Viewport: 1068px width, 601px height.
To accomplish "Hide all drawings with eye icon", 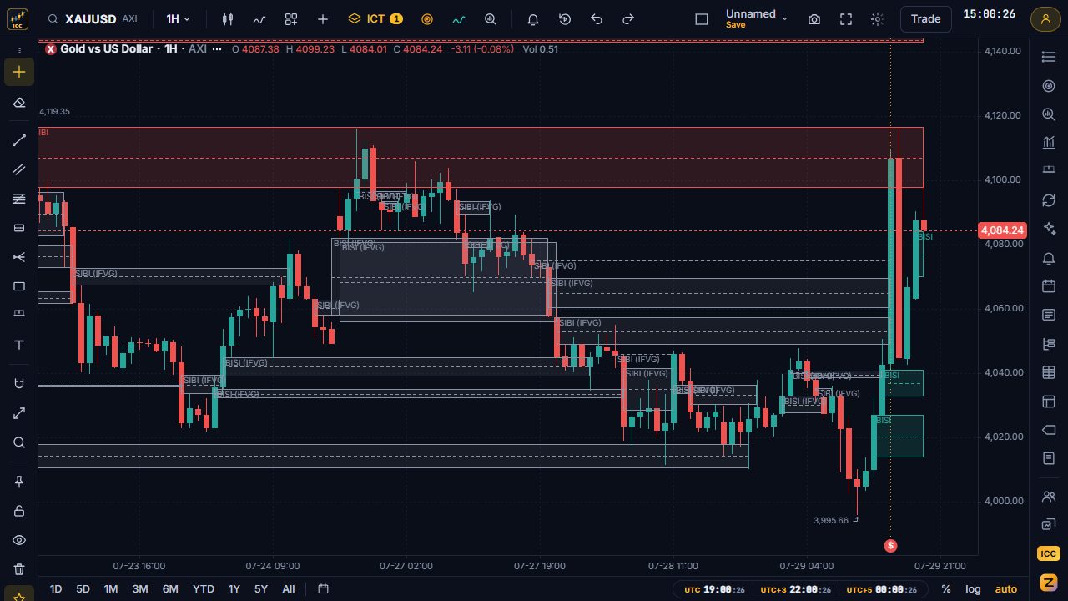I will (19, 540).
